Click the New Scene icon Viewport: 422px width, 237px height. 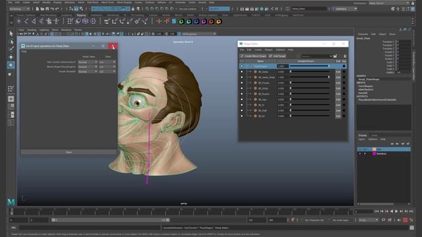click(x=38, y=9)
